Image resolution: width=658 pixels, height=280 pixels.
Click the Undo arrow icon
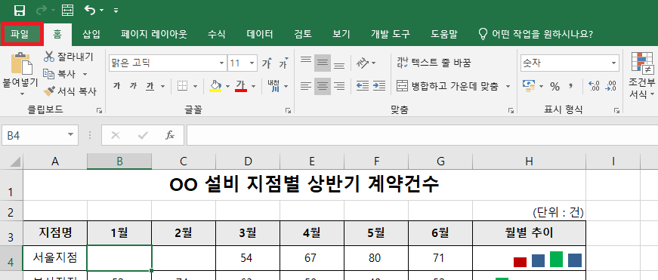[x=90, y=10]
